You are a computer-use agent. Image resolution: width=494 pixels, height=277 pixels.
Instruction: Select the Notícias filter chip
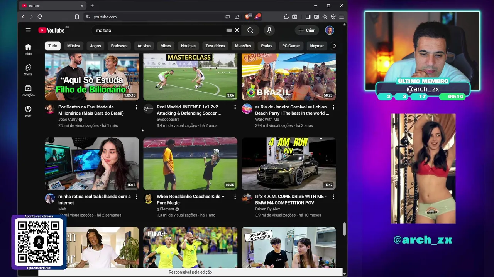pyautogui.click(x=188, y=46)
